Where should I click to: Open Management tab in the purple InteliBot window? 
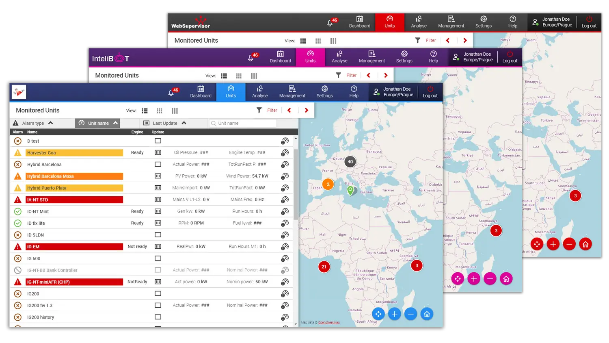coord(371,57)
